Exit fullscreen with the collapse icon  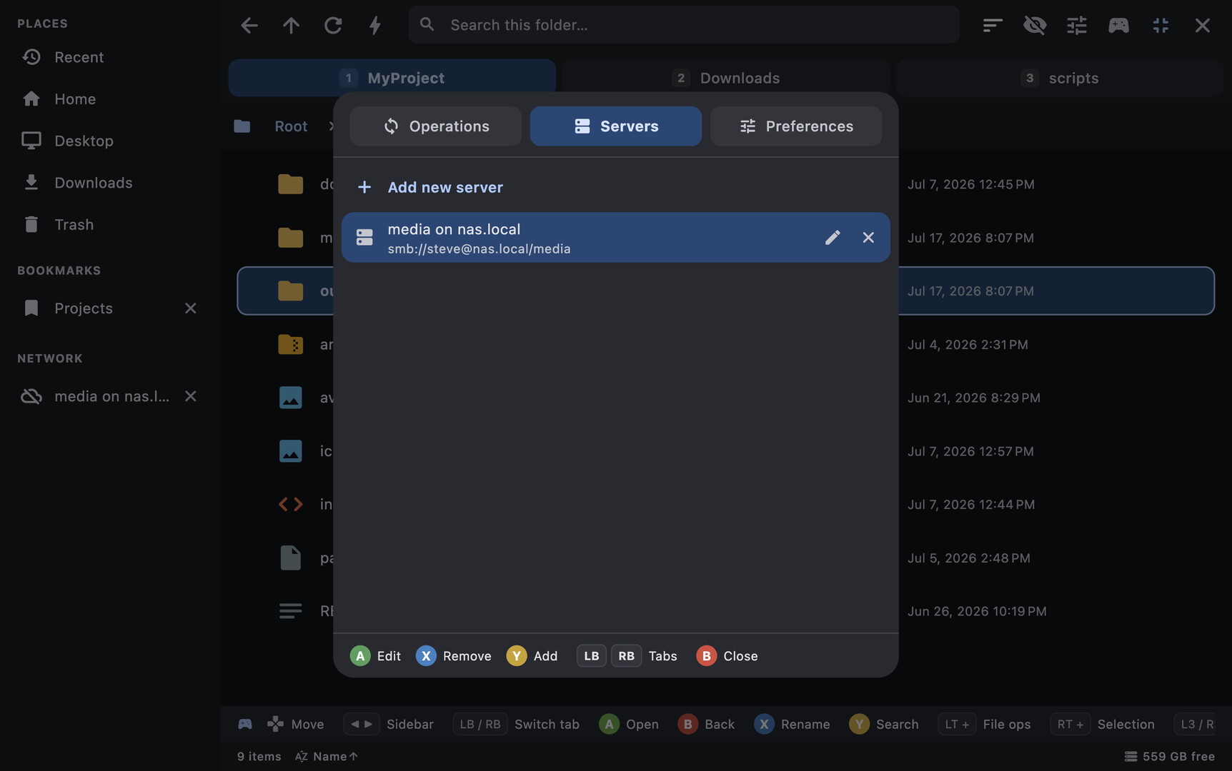pyautogui.click(x=1161, y=25)
